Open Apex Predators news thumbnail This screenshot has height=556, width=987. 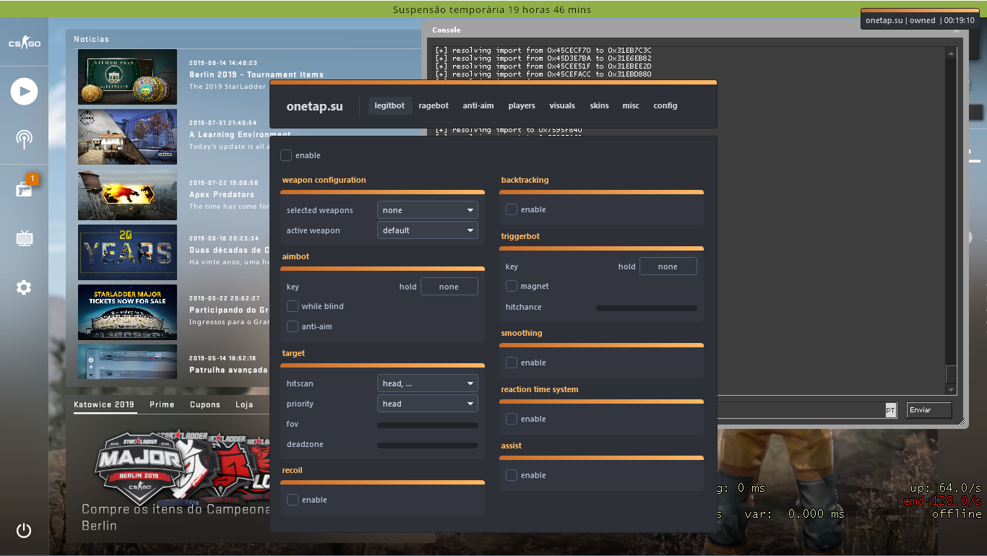[127, 194]
